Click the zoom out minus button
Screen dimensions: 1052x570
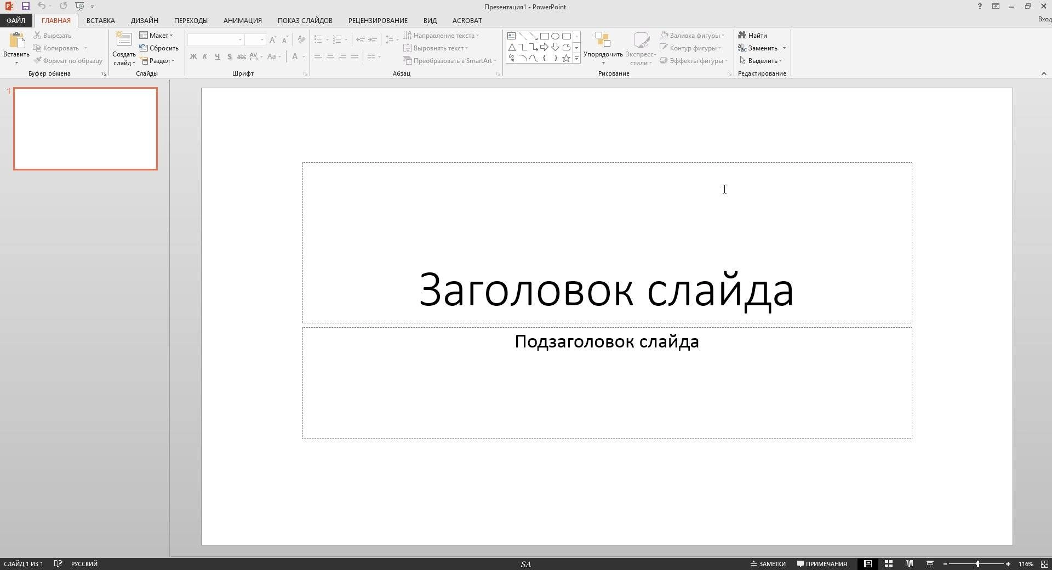point(945,563)
